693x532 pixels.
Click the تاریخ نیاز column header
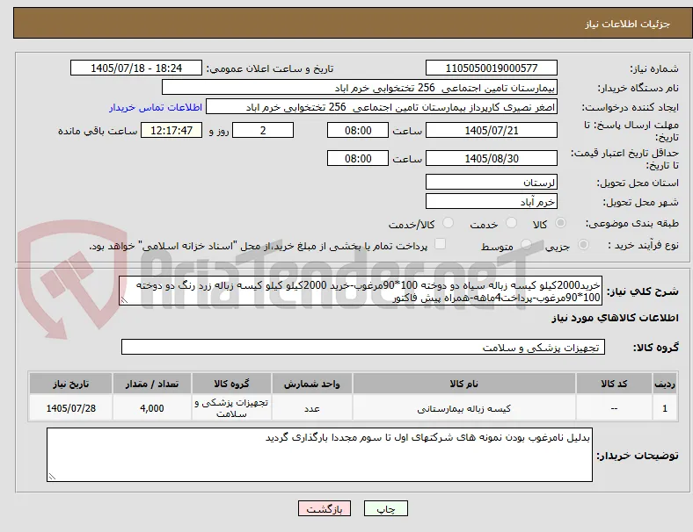(x=70, y=384)
